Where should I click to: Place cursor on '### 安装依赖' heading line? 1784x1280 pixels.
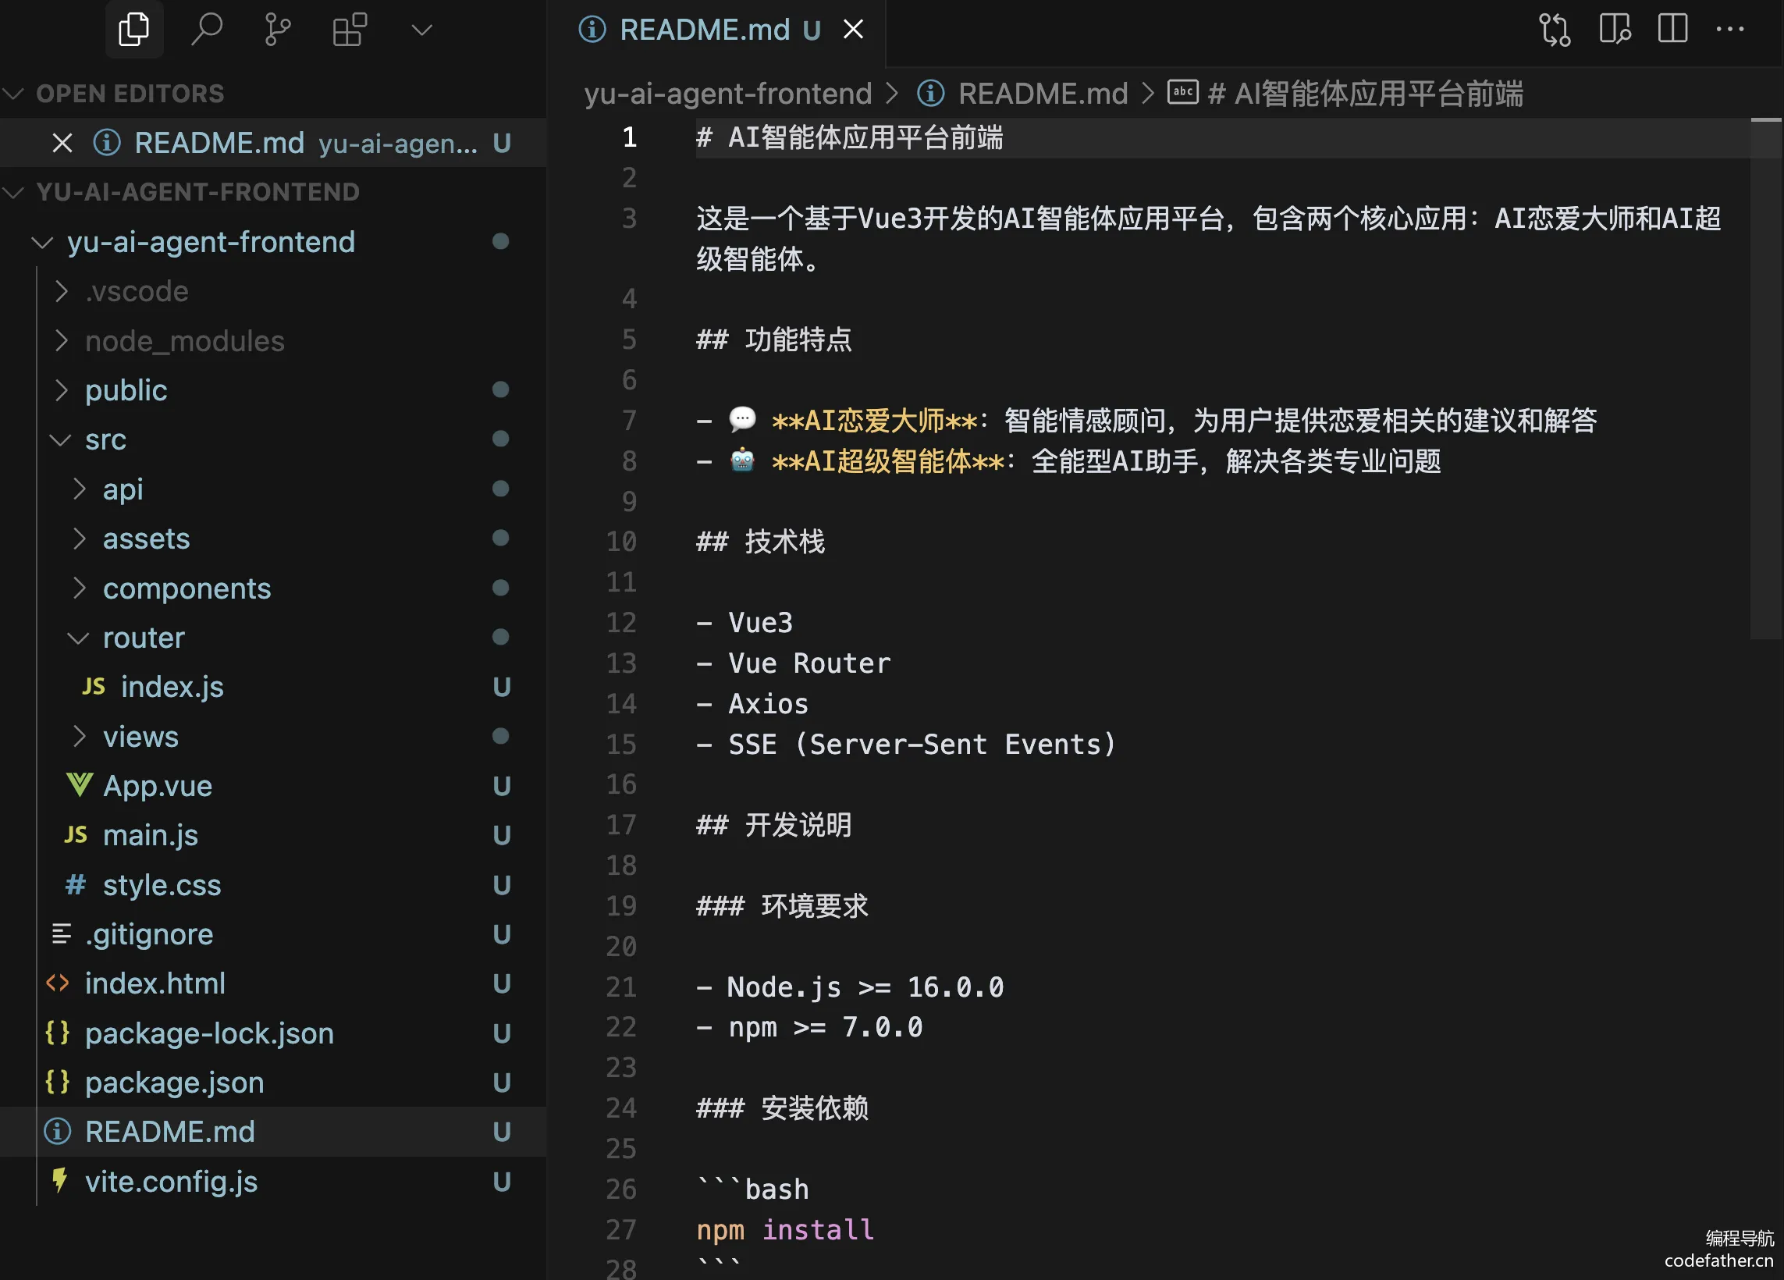click(x=783, y=1108)
